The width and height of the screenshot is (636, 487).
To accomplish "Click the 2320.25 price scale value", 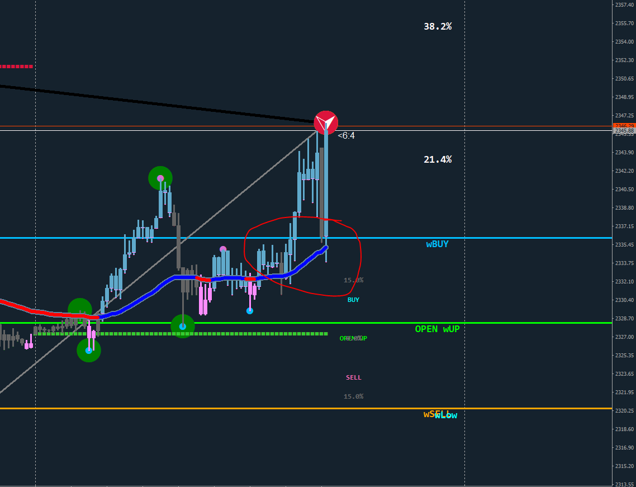I will point(624,411).
